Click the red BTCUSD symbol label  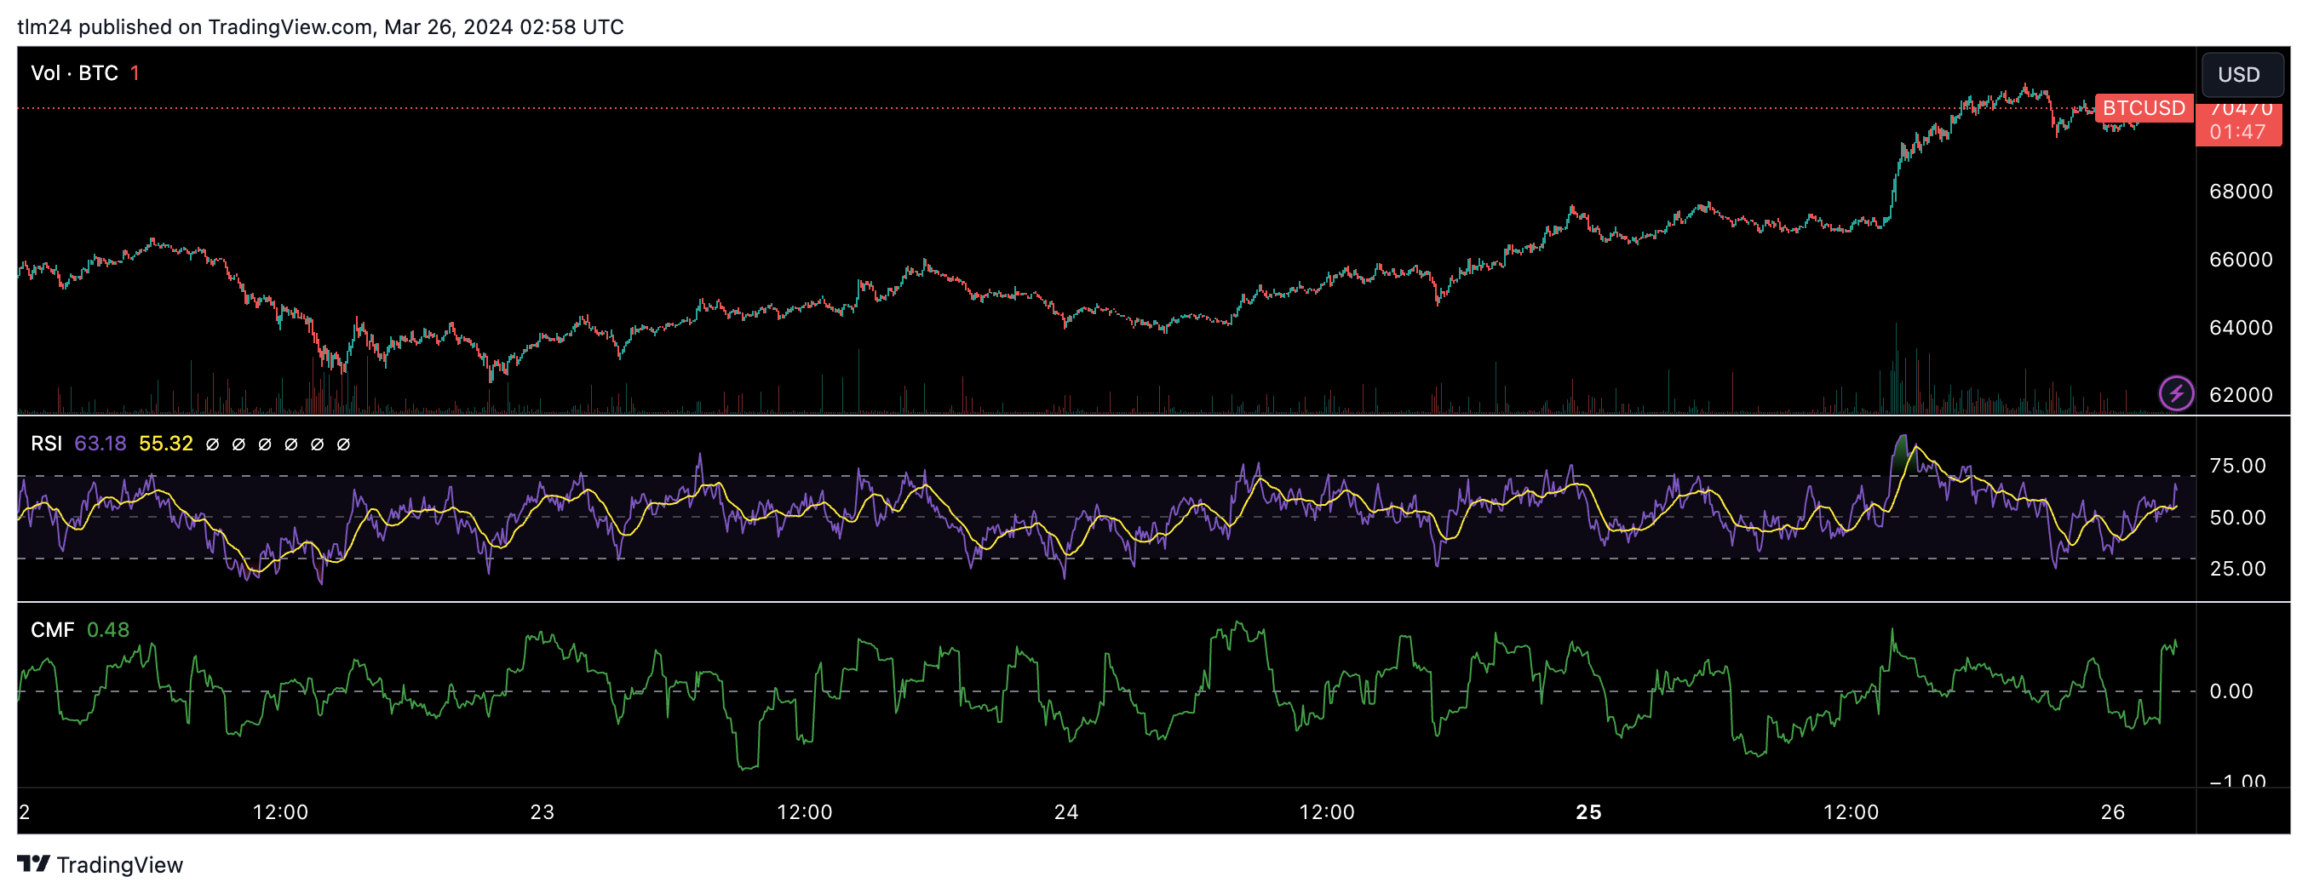(x=2143, y=108)
